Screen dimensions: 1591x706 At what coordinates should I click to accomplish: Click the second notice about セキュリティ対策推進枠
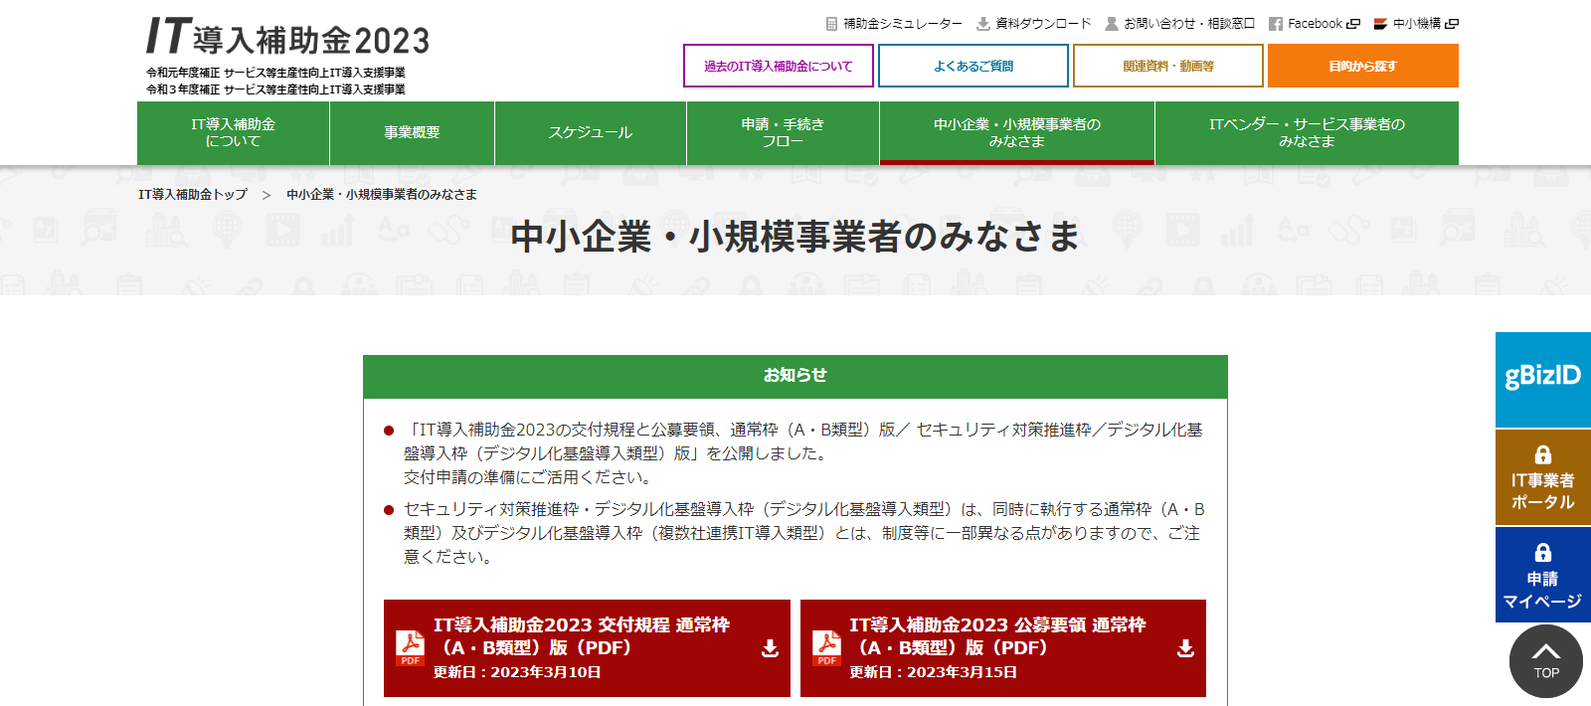coord(803,533)
